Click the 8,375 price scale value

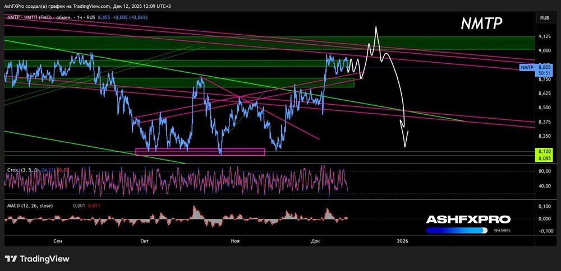[544, 122]
